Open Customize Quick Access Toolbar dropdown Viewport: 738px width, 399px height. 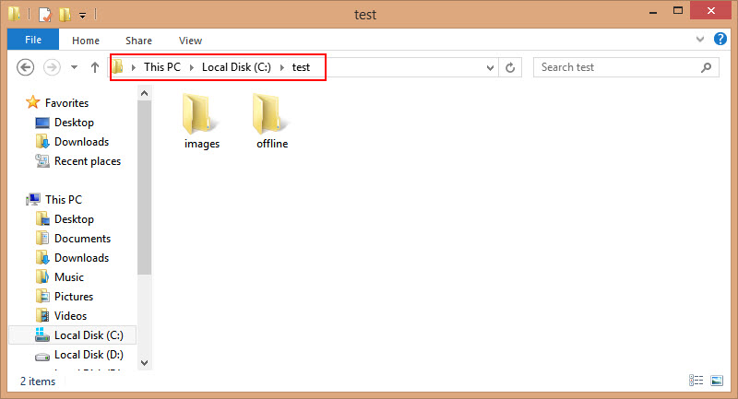coord(82,16)
